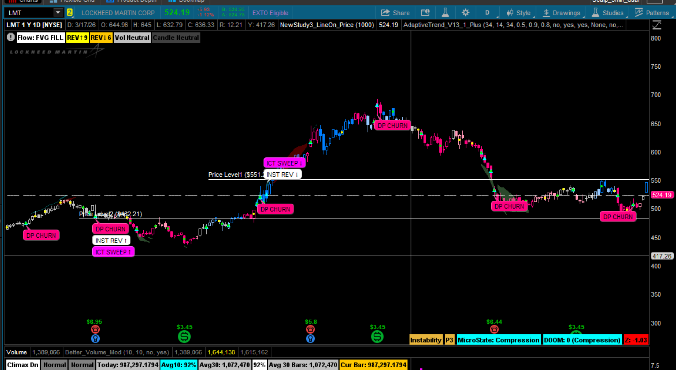Open the Studies menu
Screen dimensions: 676x370
(609, 13)
